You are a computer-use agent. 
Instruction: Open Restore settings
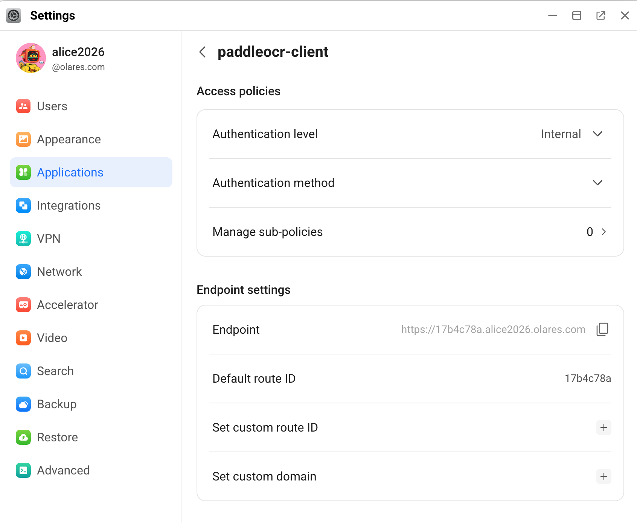(x=91, y=437)
